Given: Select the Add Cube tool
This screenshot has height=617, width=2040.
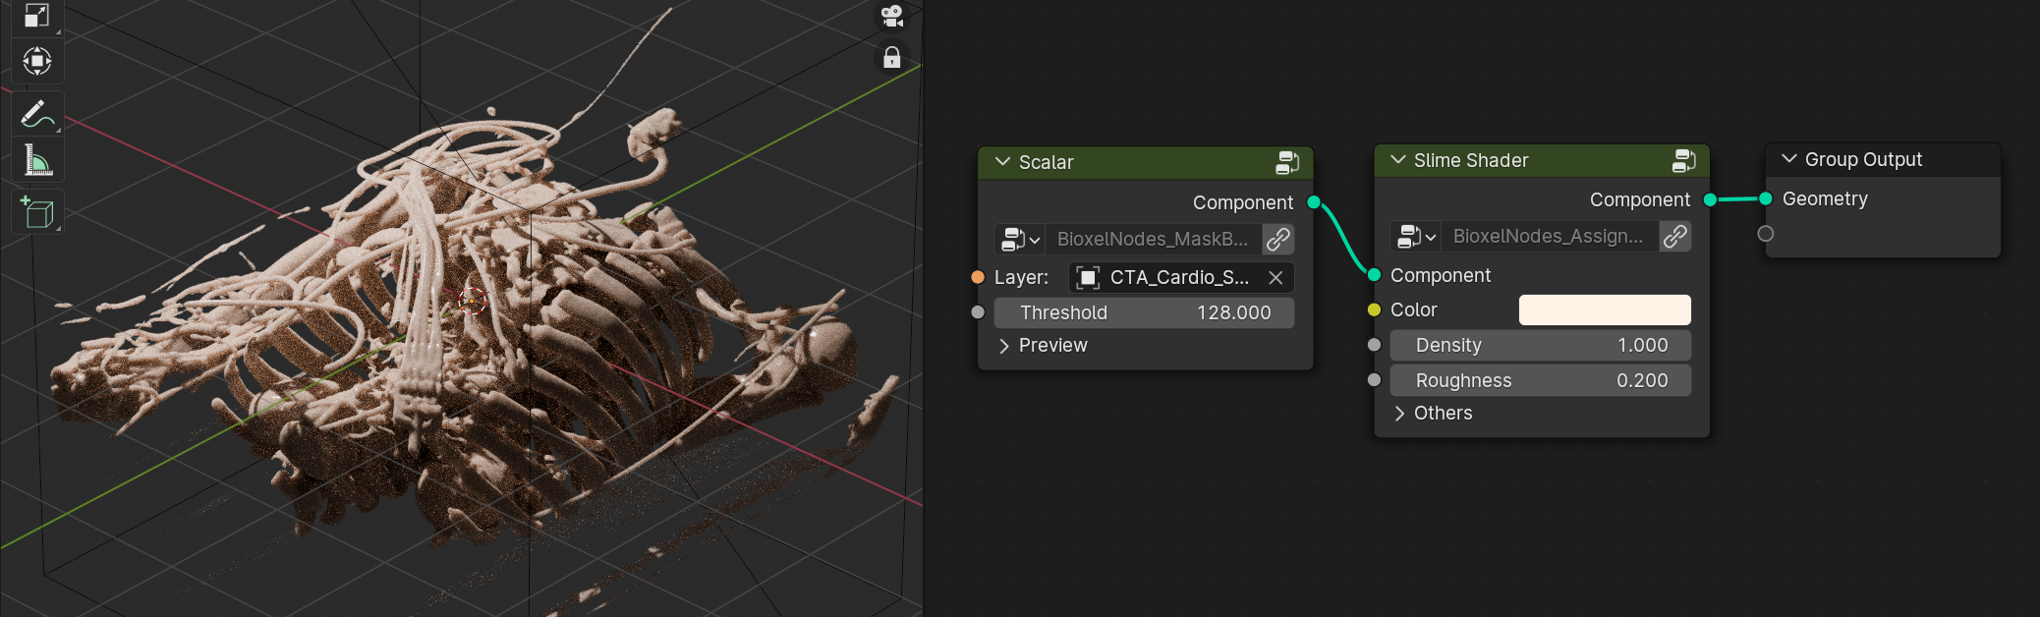Looking at the screenshot, I should (x=37, y=211).
